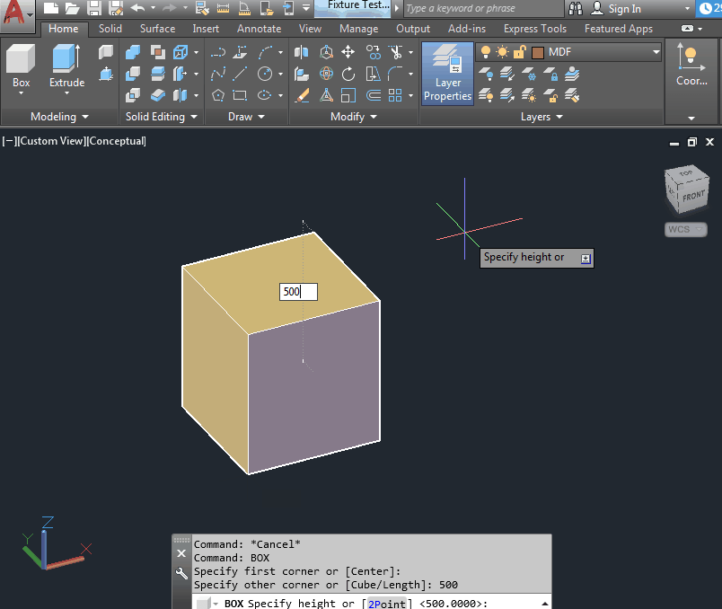
Task: Click the Custom View viewport label
Action: coord(51,141)
